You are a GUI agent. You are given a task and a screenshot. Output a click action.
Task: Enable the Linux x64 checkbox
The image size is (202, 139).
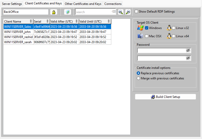point(174,36)
